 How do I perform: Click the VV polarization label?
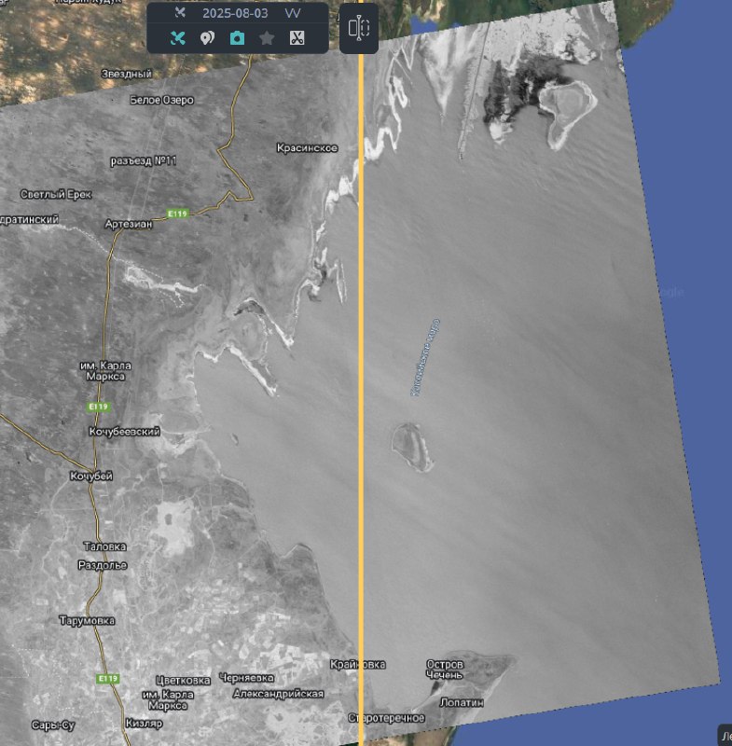293,13
